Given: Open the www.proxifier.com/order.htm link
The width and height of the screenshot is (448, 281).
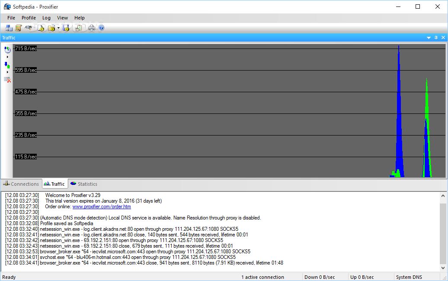Looking at the screenshot, I should (x=102, y=207).
